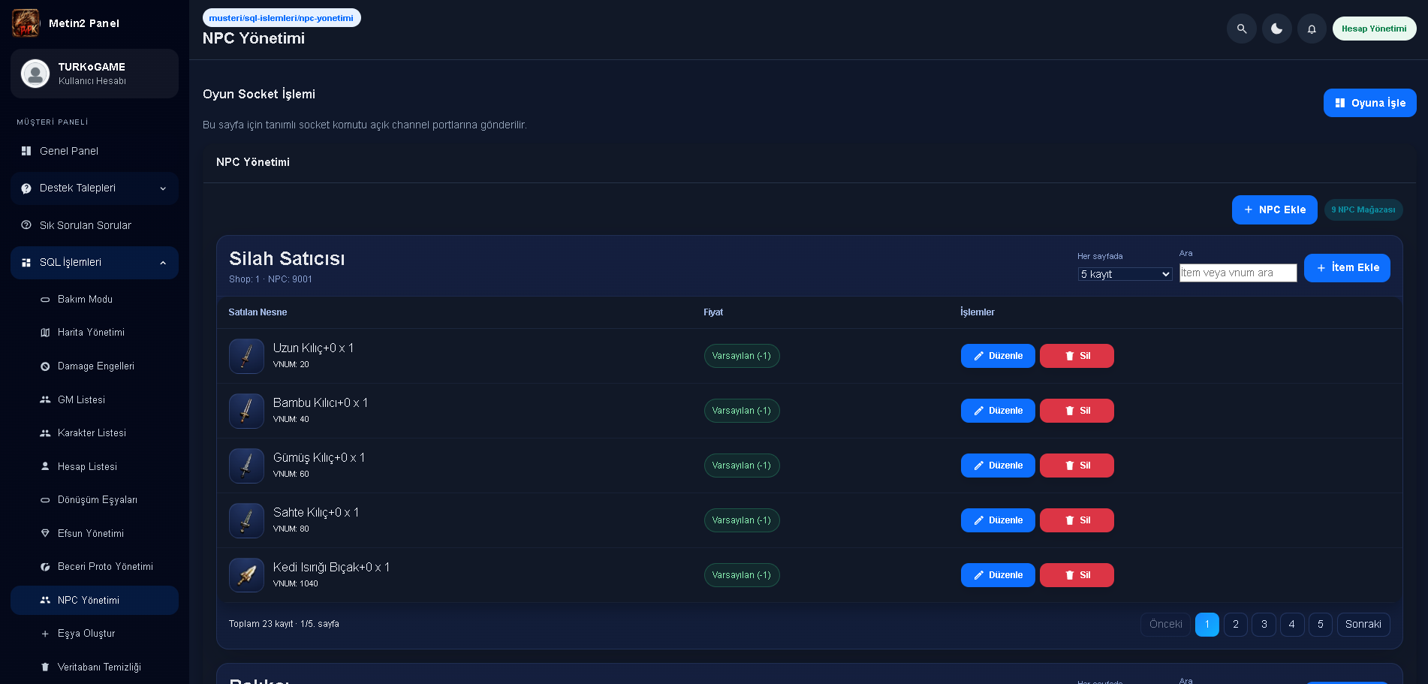Image resolution: width=1428 pixels, height=684 pixels.
Task: Click the Efsun Yönetimi diamond icon
Action: point(45,533)
